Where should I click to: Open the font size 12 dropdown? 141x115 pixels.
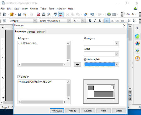pyautogui.click(x=83, y=21)
